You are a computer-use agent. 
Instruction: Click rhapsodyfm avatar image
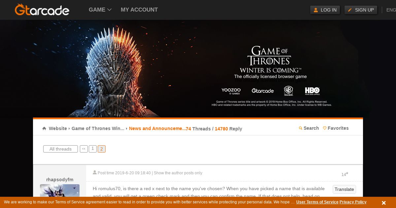coord(60,191)
